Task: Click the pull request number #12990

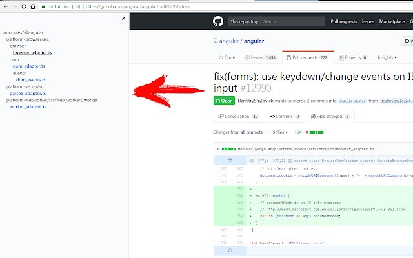Action: pyautogui.click(x=256, y=88)
